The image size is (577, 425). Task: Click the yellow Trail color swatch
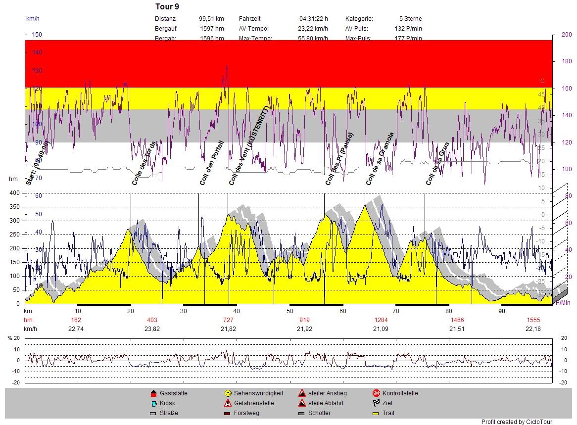[376, 413]
